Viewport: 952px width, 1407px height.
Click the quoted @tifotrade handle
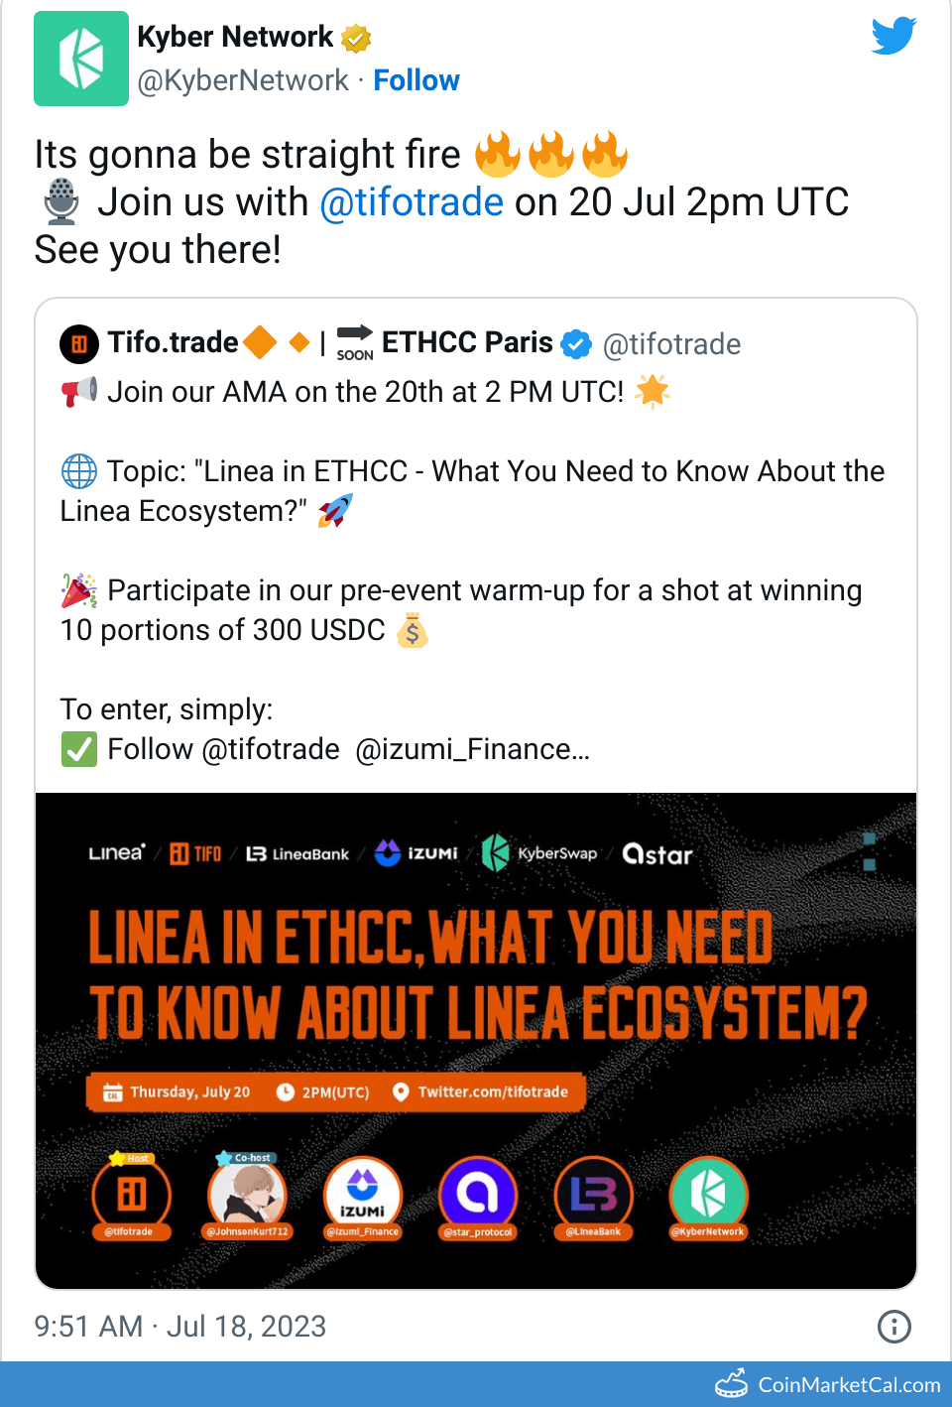pos(672,344)
